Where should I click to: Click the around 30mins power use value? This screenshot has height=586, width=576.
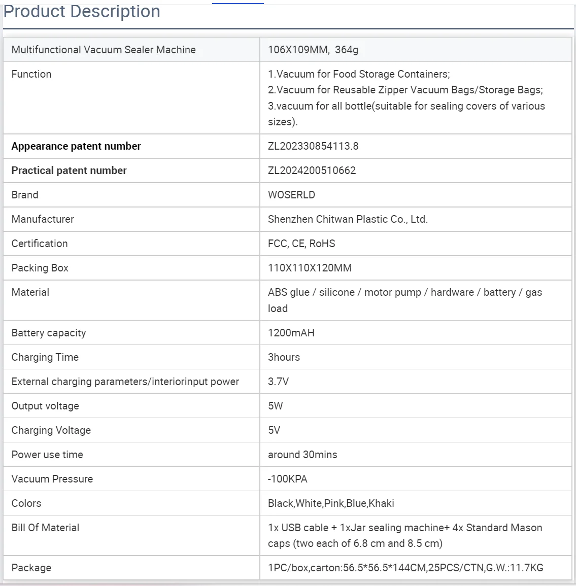[x=302, y=455]
